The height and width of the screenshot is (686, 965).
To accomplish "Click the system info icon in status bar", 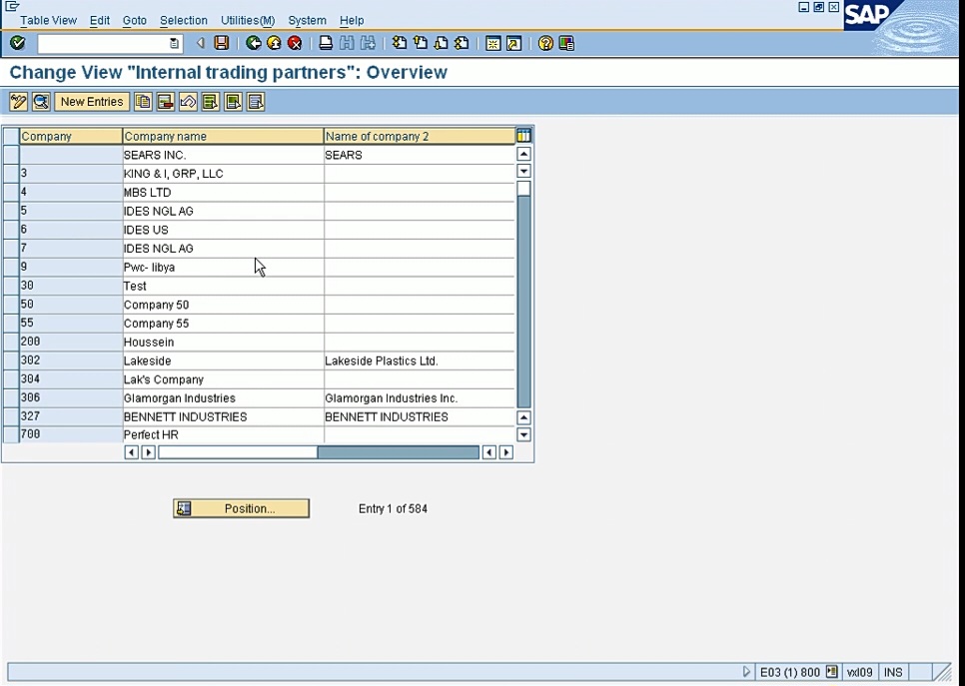I will (831, 672).
